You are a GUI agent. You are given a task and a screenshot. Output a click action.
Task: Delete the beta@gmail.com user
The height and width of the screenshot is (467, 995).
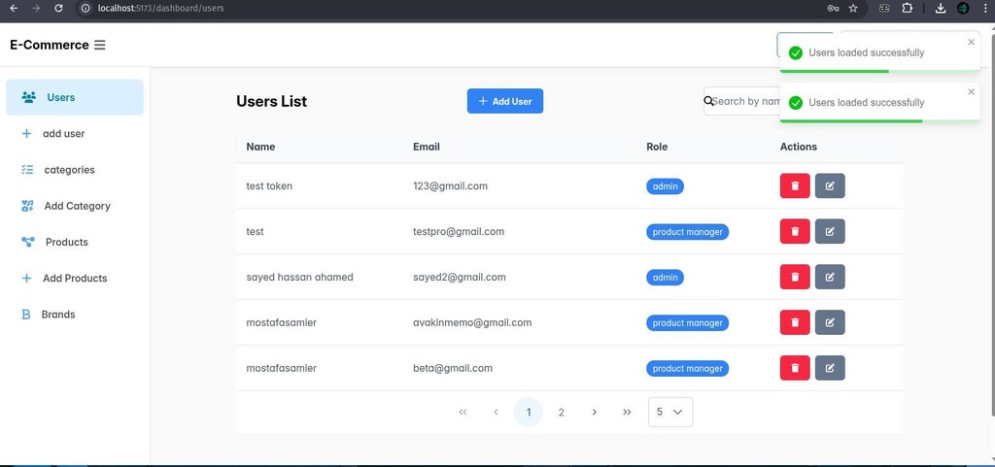pyautogui.click(x=795, y=368)
